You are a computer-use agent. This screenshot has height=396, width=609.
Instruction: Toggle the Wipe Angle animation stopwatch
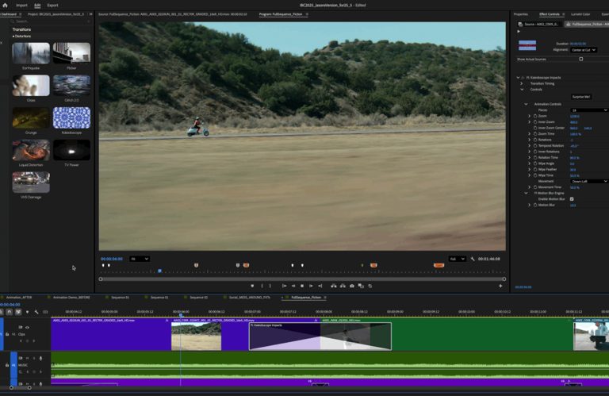point(535,163)
